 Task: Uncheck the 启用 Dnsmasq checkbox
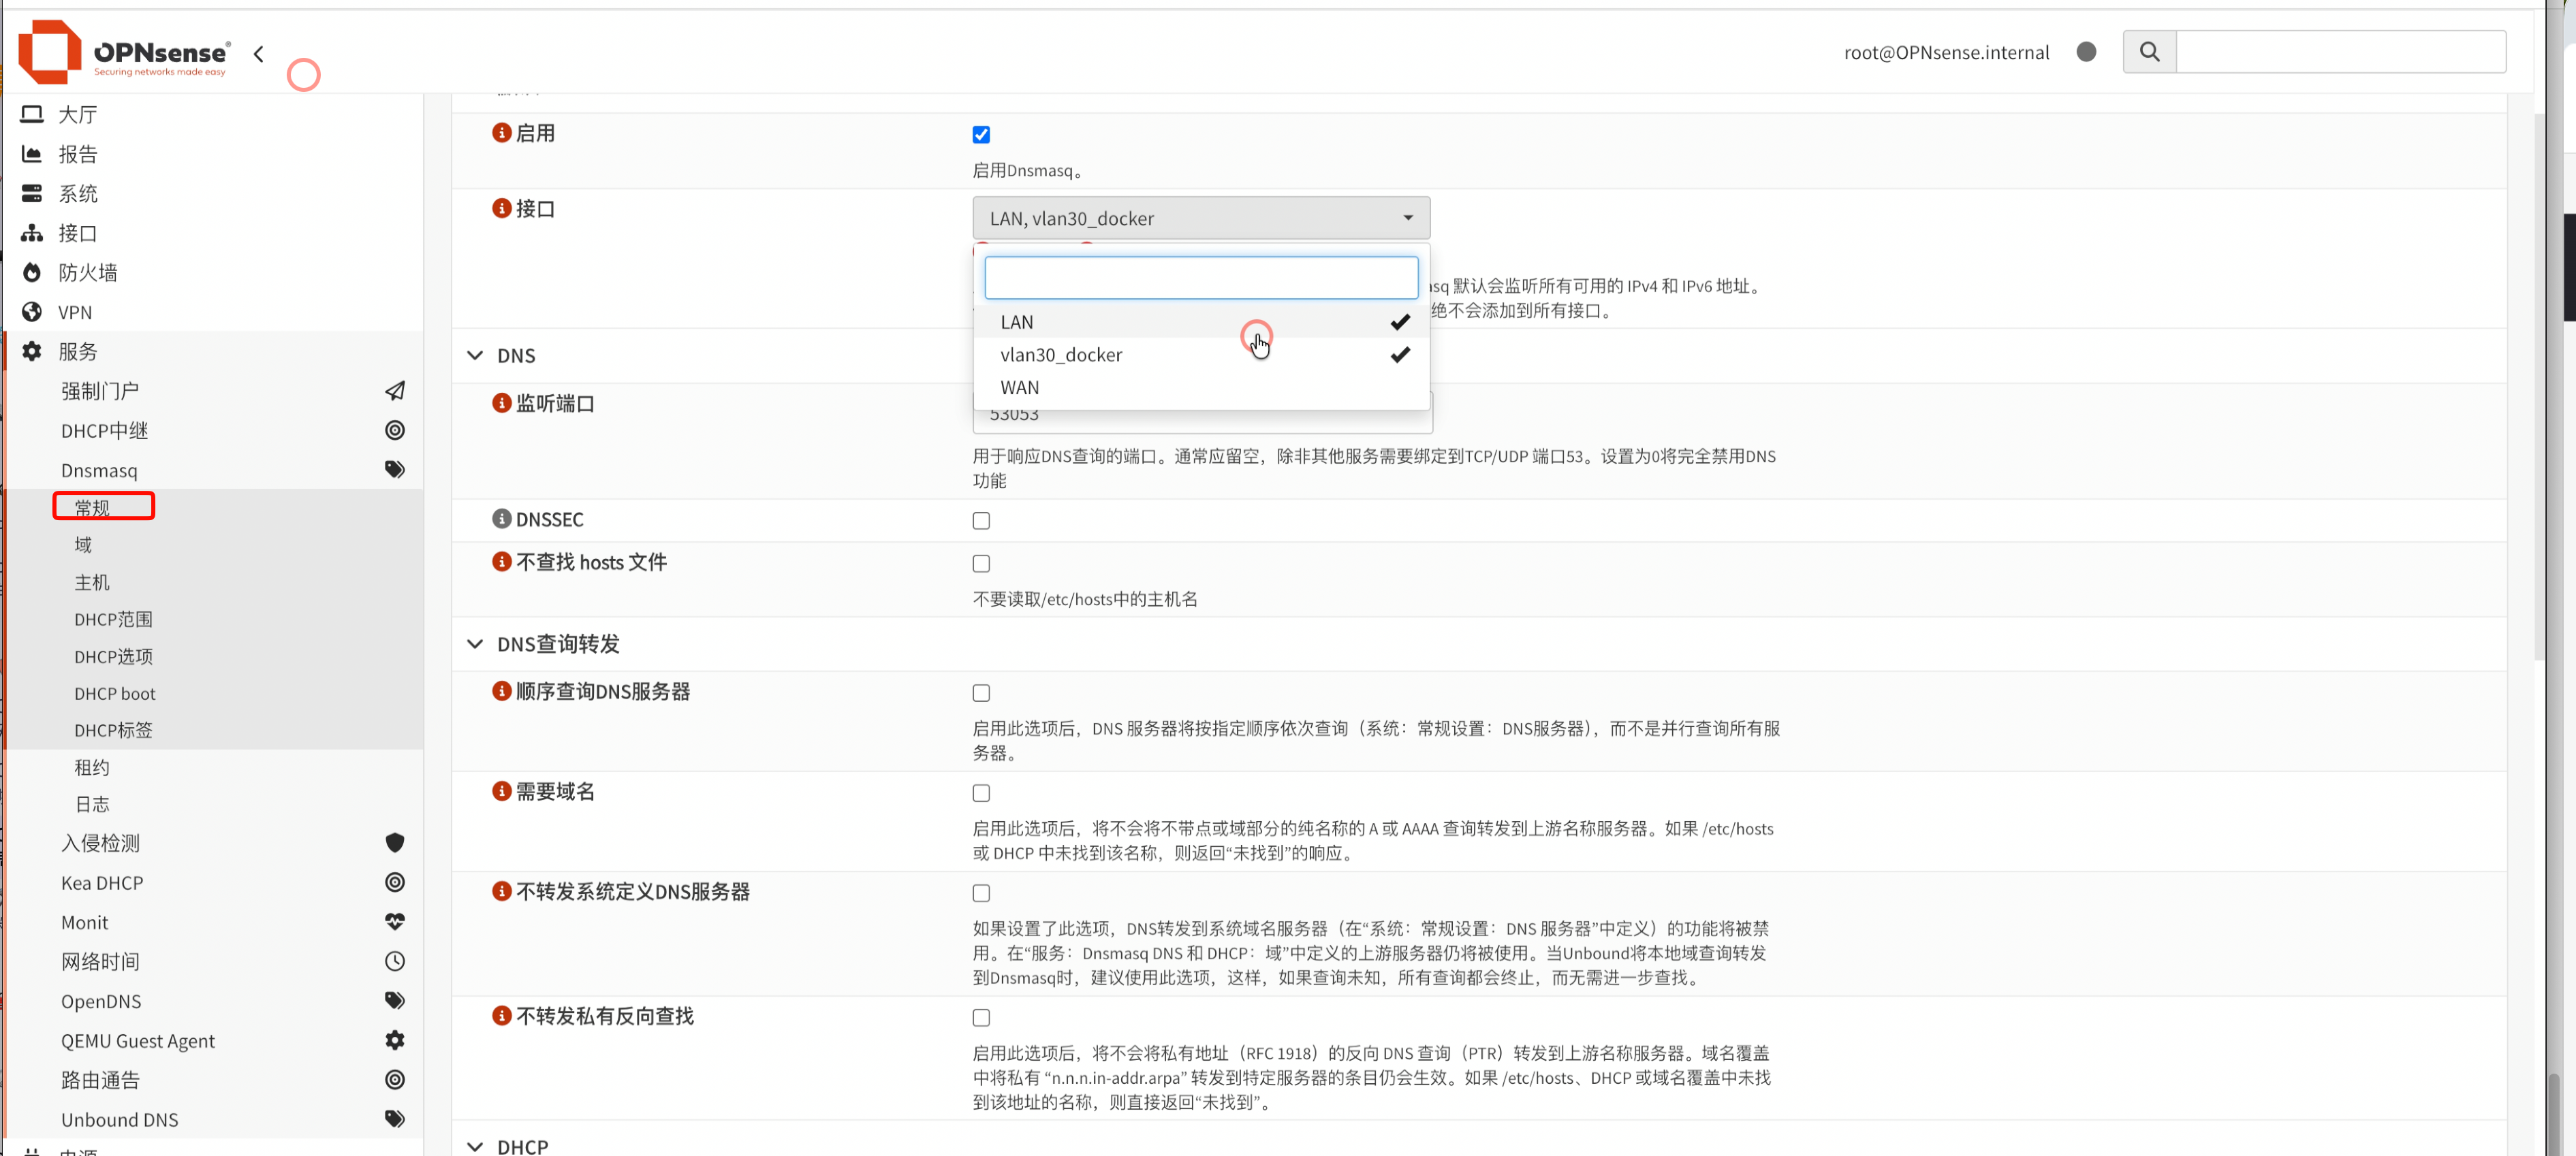(x=981, y=135)
